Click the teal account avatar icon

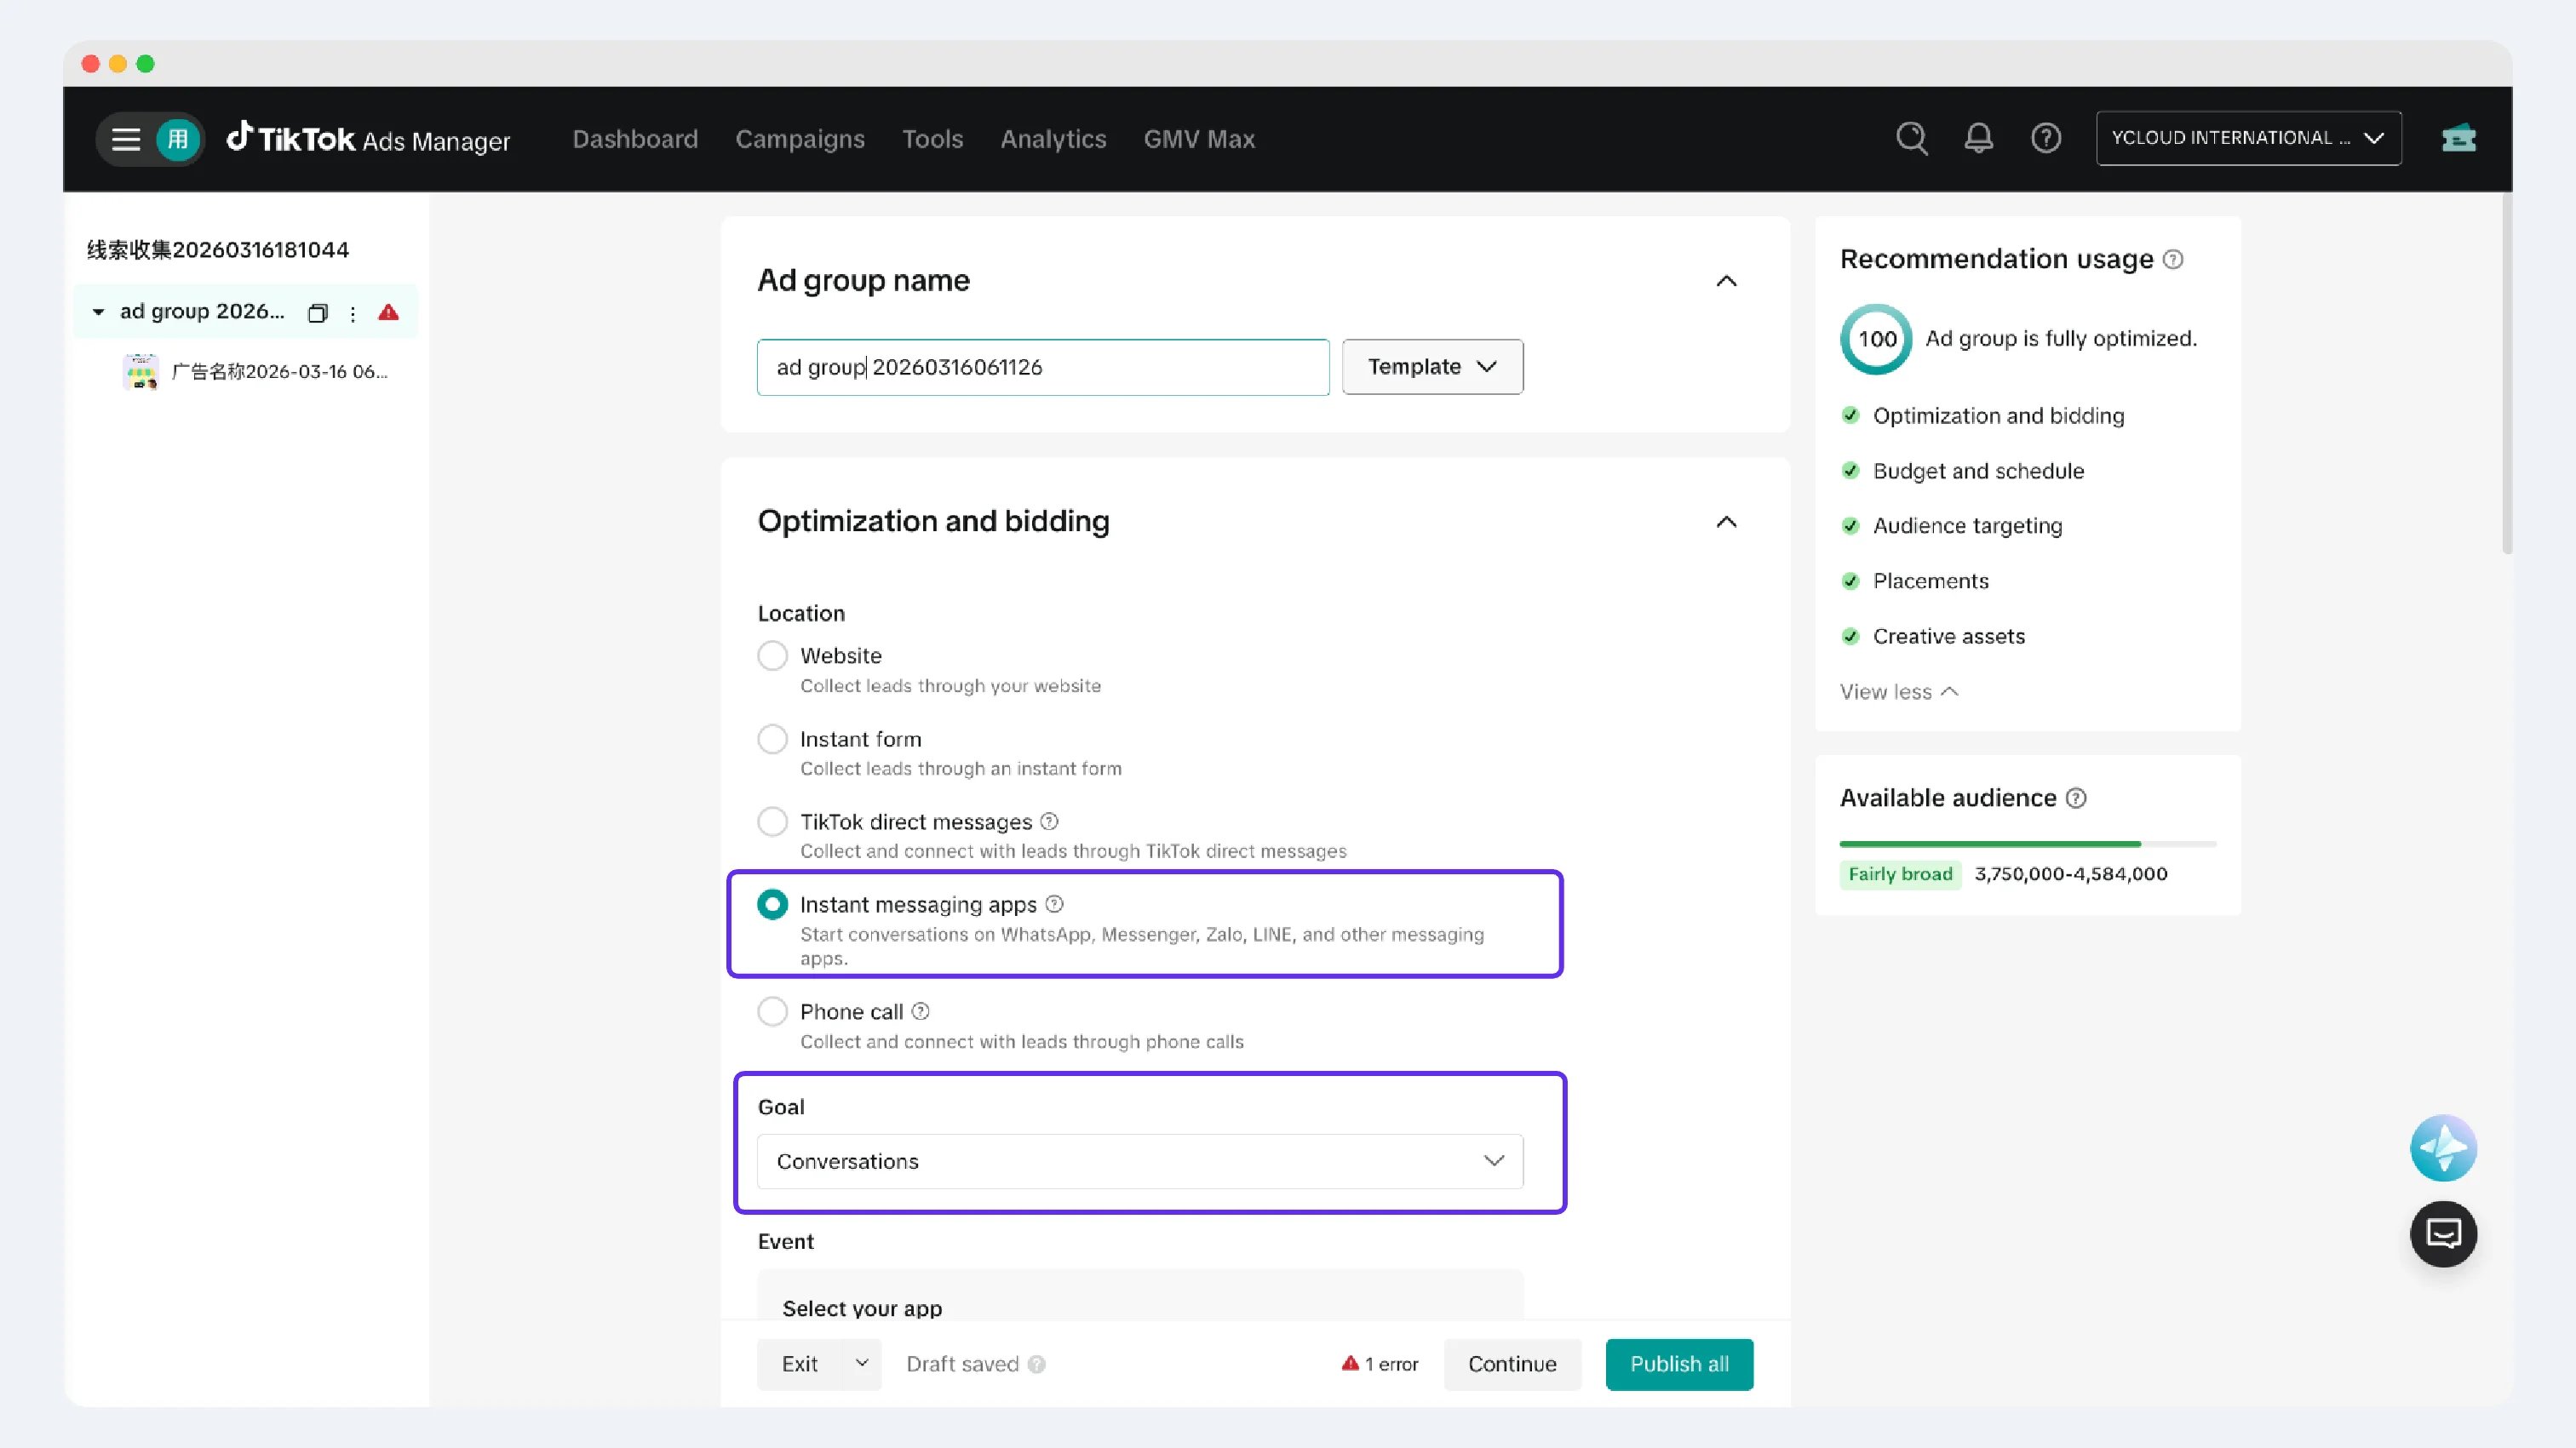point(178,139)
